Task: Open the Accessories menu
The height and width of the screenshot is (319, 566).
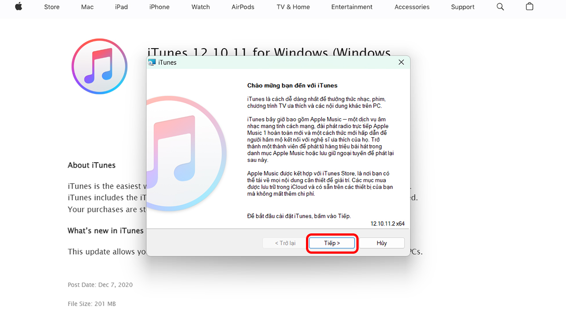Action: [x=412, y=7]
